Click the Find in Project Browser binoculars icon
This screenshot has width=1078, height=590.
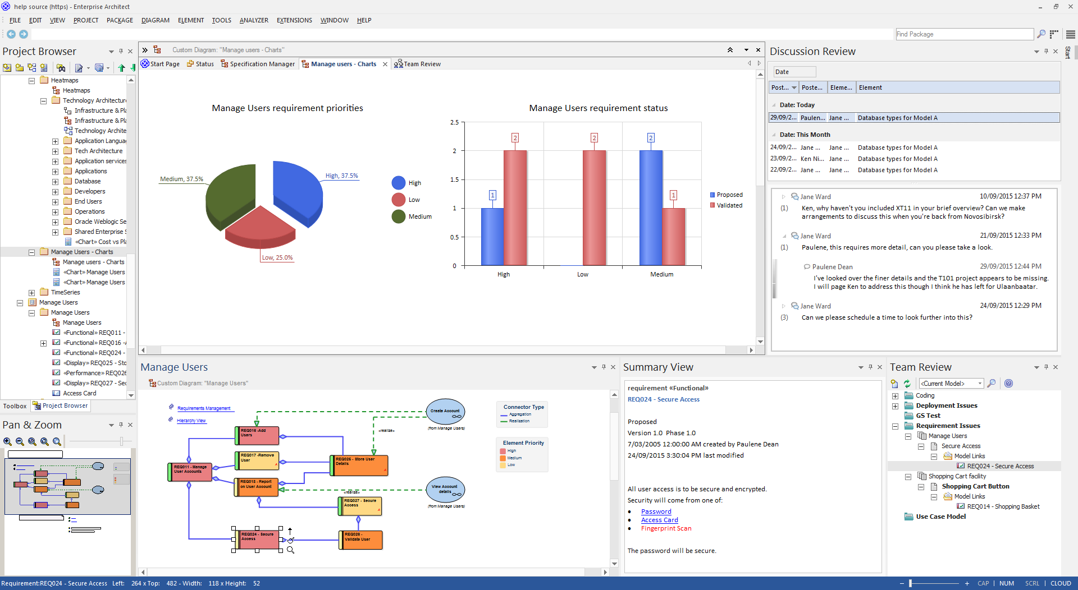(x=61, y=68)
